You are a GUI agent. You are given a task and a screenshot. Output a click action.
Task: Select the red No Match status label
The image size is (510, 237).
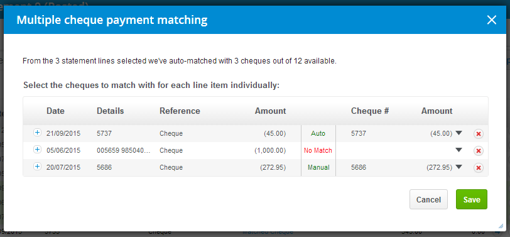coord(318,150)
